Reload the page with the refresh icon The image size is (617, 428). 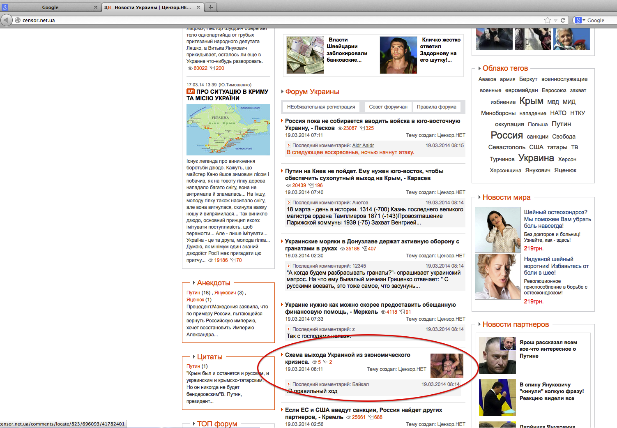click(x=563, y=20)
